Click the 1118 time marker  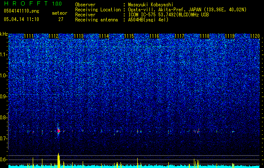[205, 36]
